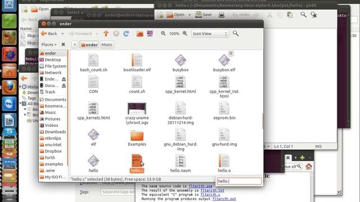This screenshot has height=202, width=360.
Task: Open Network in the sidebar
Action: click(53, 72)
